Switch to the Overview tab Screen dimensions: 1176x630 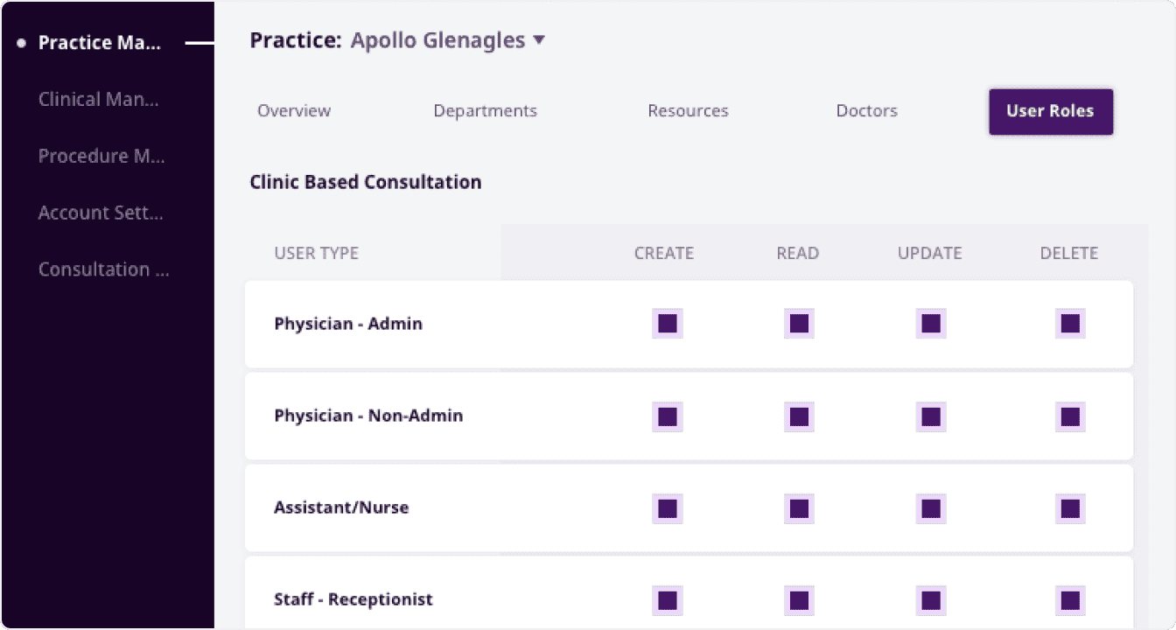point(294,111)
